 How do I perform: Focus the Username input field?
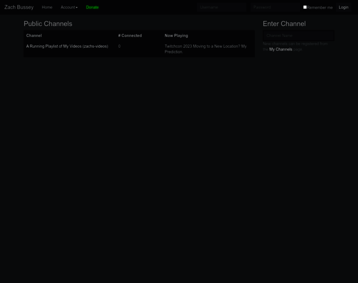[222, 7]
